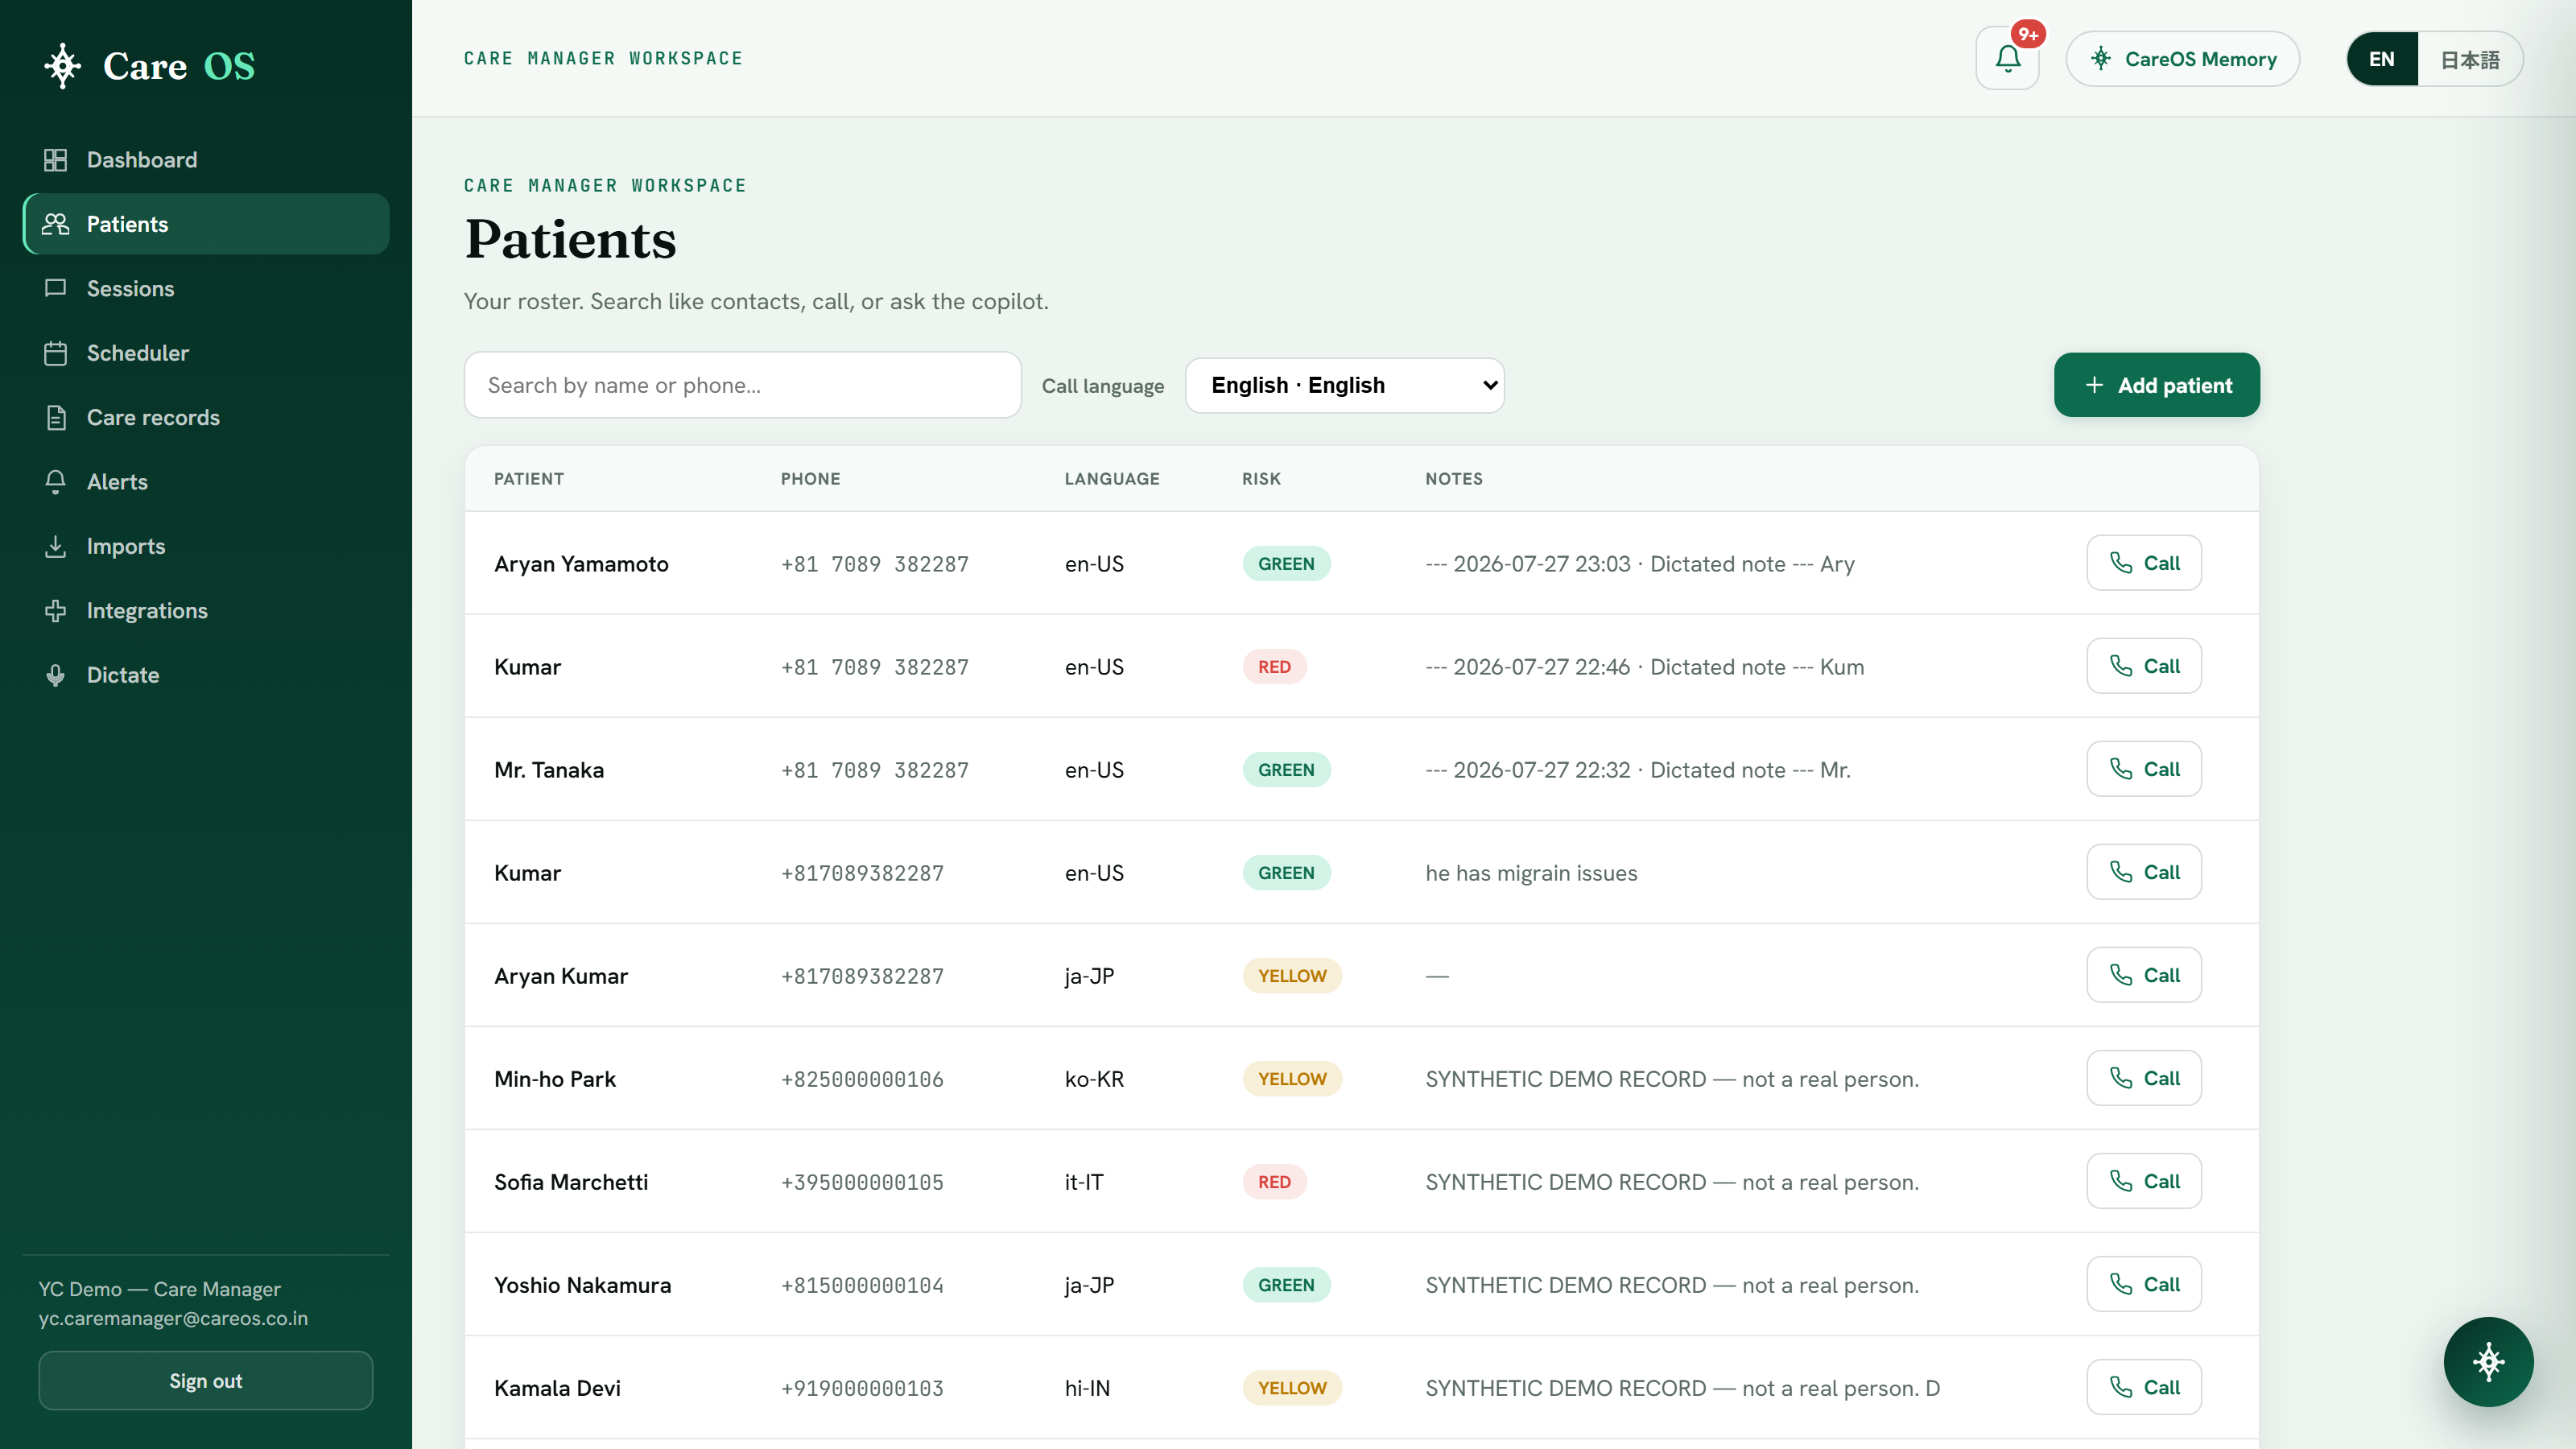
Task: Click the PHONE column header
Action: pos(810,479)
